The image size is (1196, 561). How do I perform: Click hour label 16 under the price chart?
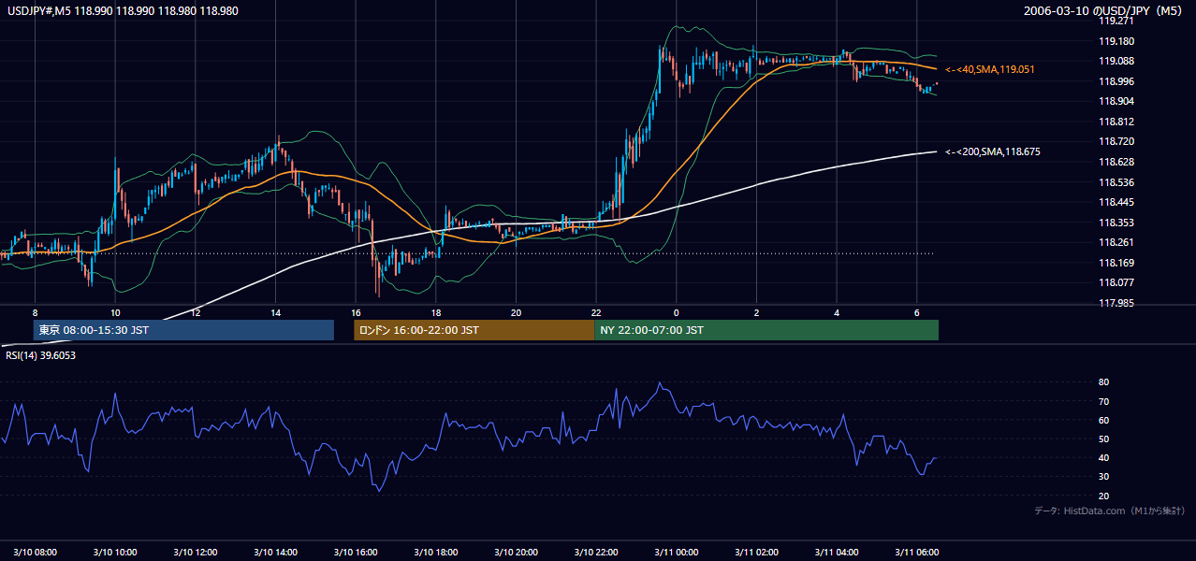tap(356, 312)
